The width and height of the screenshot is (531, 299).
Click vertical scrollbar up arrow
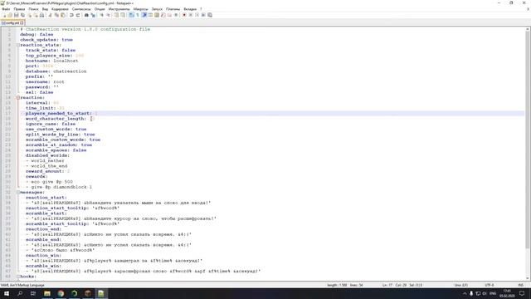[x=528, y=29]
